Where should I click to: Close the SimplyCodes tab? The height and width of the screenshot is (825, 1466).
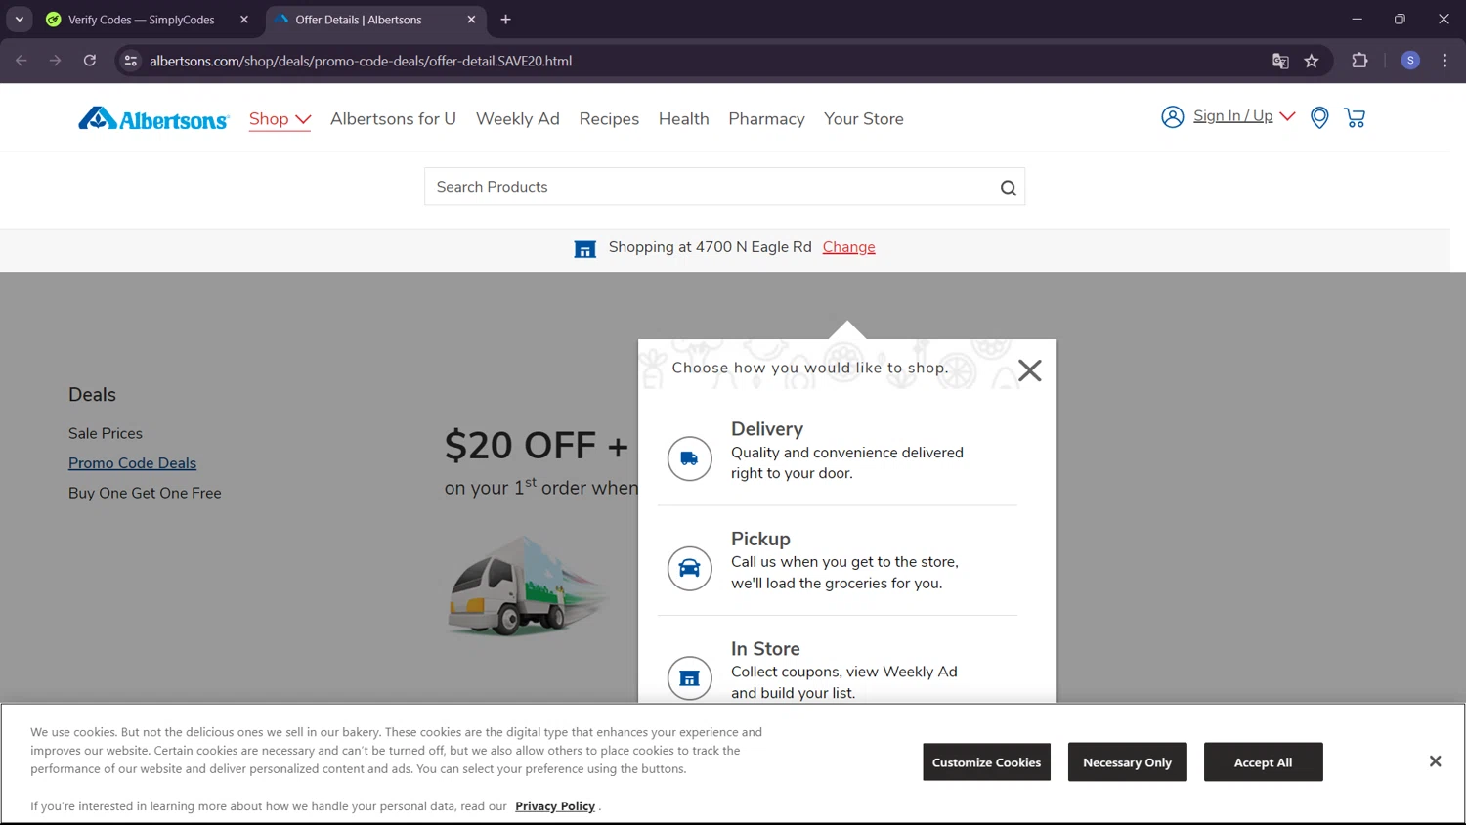[x=244, y=20]
